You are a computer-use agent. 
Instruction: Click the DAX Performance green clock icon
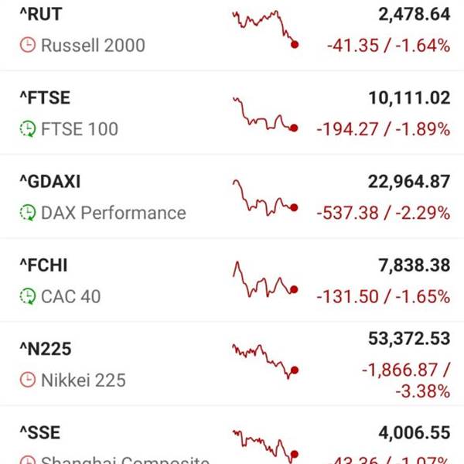pyautogui.click(x=27, y=213)
